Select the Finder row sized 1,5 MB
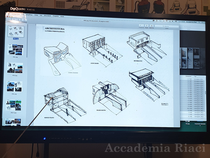210x158 pixels. (x=192, y=113)
